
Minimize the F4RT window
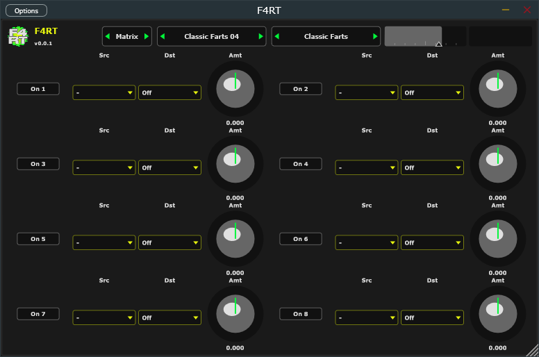pos(506,10)
